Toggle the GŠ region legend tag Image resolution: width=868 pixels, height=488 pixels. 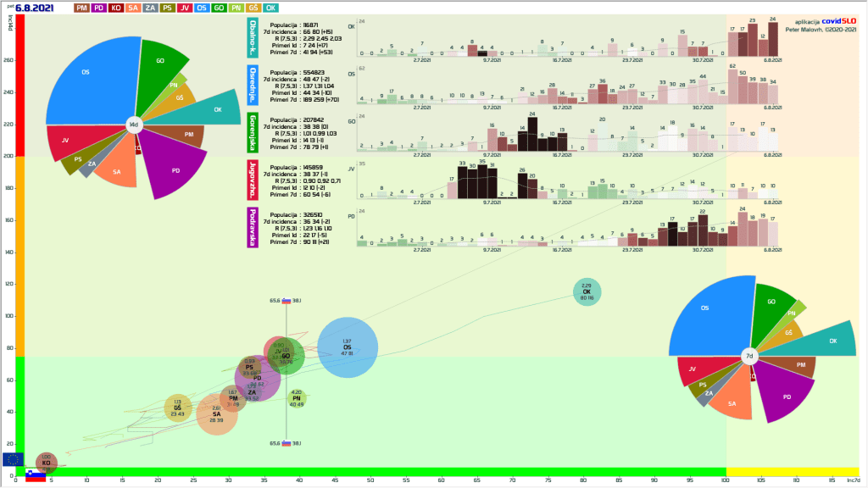tap(253, 8)
